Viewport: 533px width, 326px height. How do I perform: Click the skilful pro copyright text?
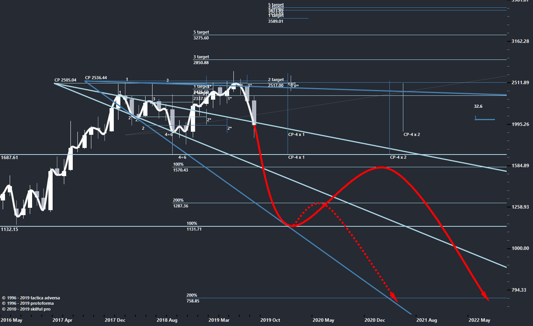point(26,309)
